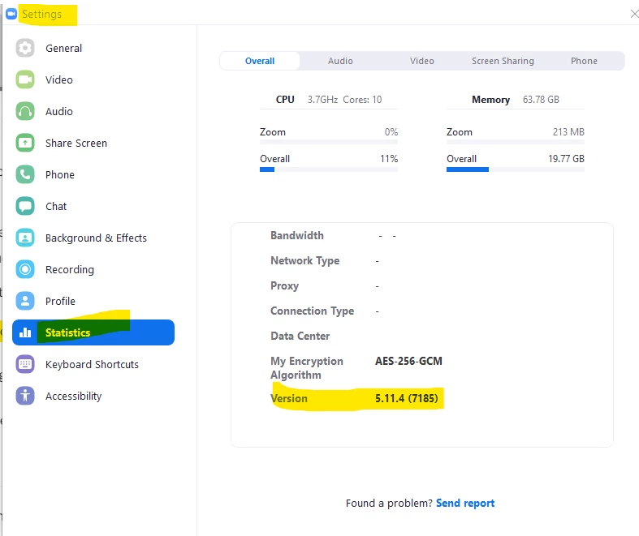Click the Connection Type label
Screen dimensions: 639x536
pyautogui.click(x=312, y=311)
